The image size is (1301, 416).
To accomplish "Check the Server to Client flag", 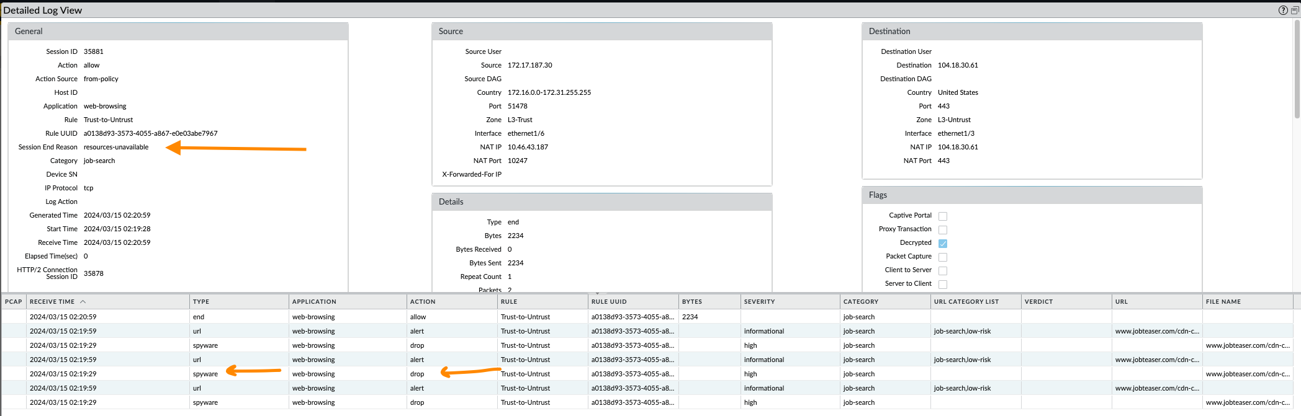I will (942, 285).
